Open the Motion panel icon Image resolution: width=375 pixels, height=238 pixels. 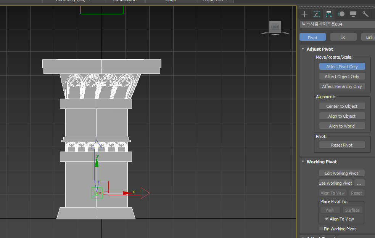[x=341, y=14]
